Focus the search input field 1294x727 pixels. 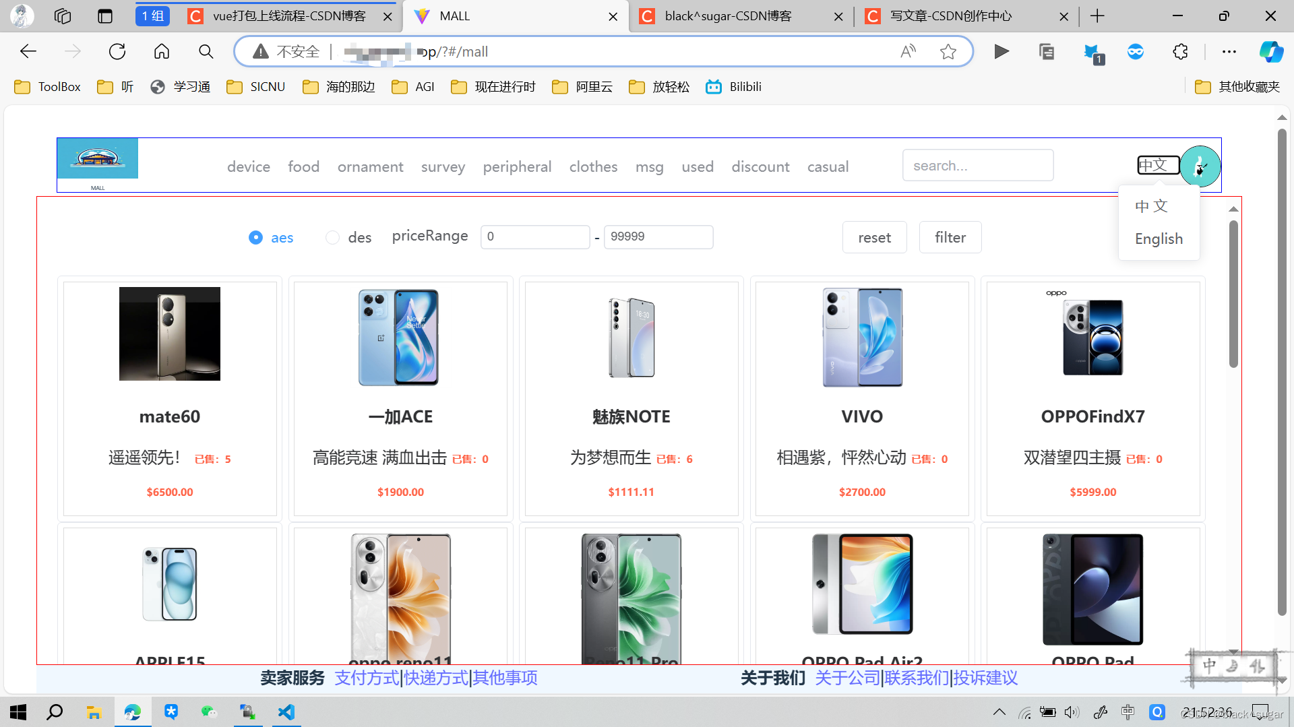[978, 165]
